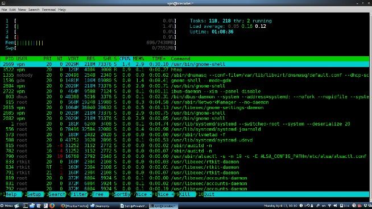Select the htop process row
Image resolution: width=372 pixels, height=209 pixels.
point(184,70)
